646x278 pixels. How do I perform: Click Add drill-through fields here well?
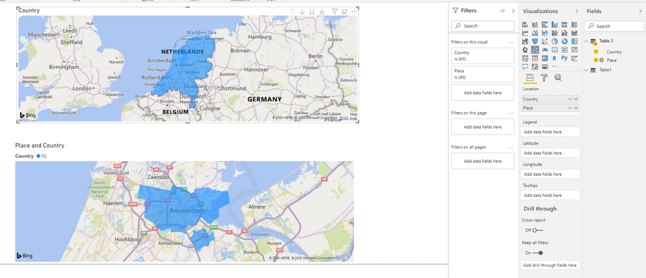pos(550,265)
